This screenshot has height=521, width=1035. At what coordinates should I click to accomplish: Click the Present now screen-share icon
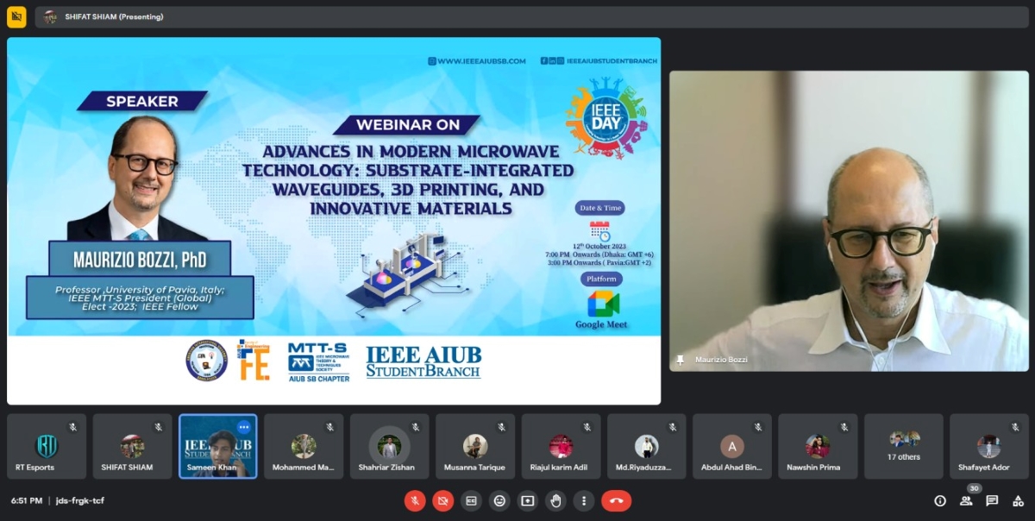pos(528,500)
